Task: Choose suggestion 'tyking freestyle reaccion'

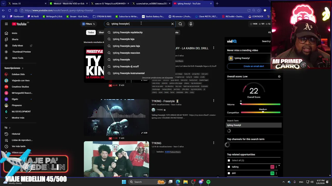Action: (140, 53)
